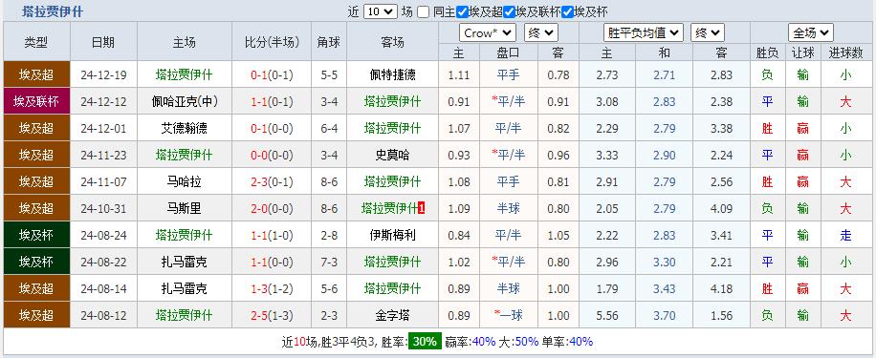This screenshot has width=876, height=358.
Task: Click the 胜负 column header
Action: coord(767,53)
